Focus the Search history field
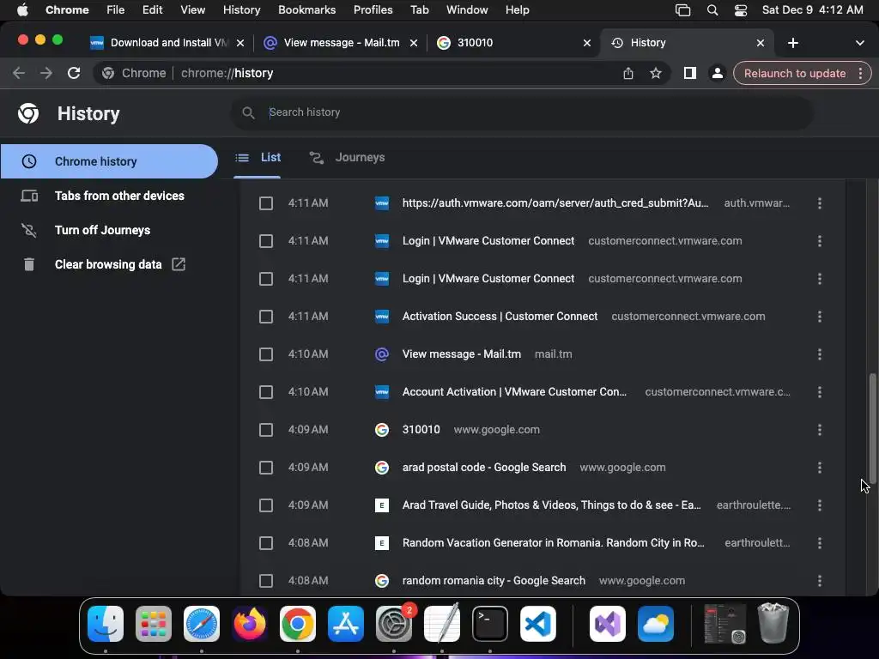879x659 pixels. pos(521,112)
